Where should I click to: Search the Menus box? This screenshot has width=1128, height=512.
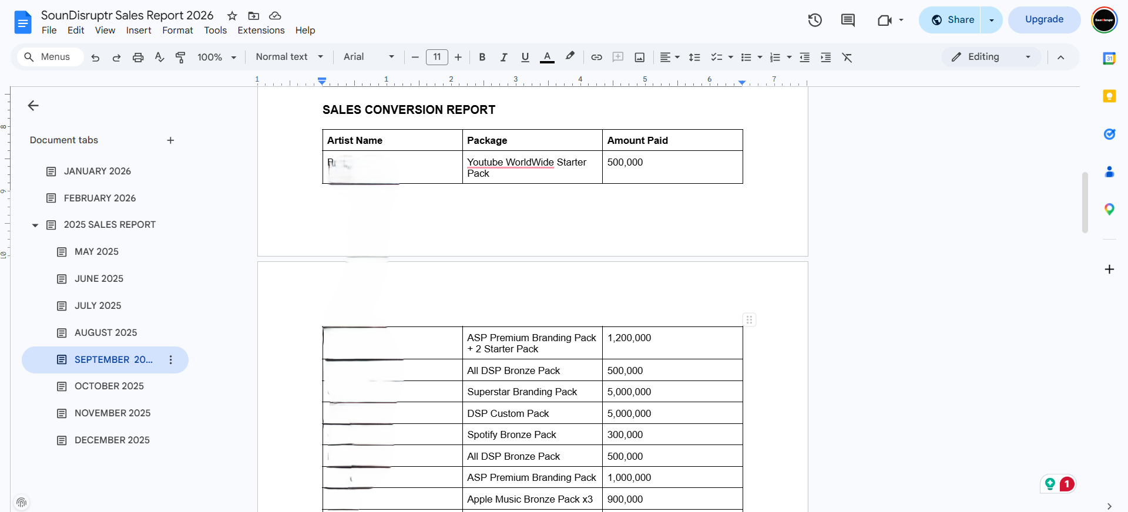[x=49, y=57]
